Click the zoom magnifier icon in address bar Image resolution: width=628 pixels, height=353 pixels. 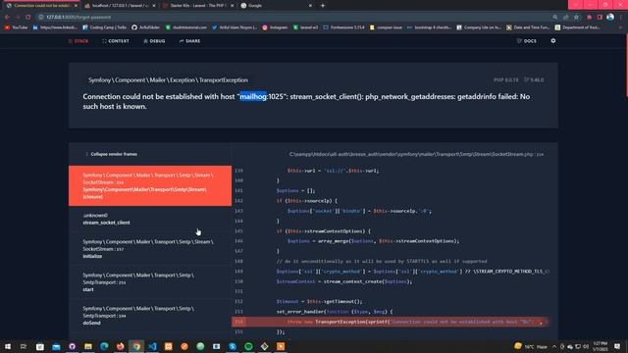pyautogui.click(x=554, y=18)
